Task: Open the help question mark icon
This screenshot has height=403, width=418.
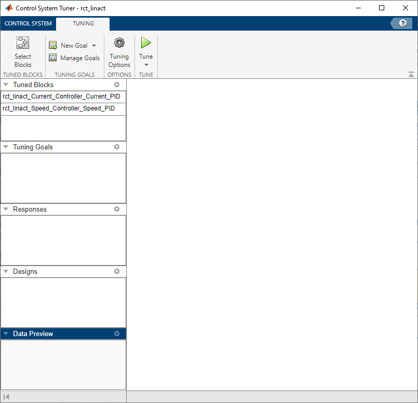Action: 402,23
